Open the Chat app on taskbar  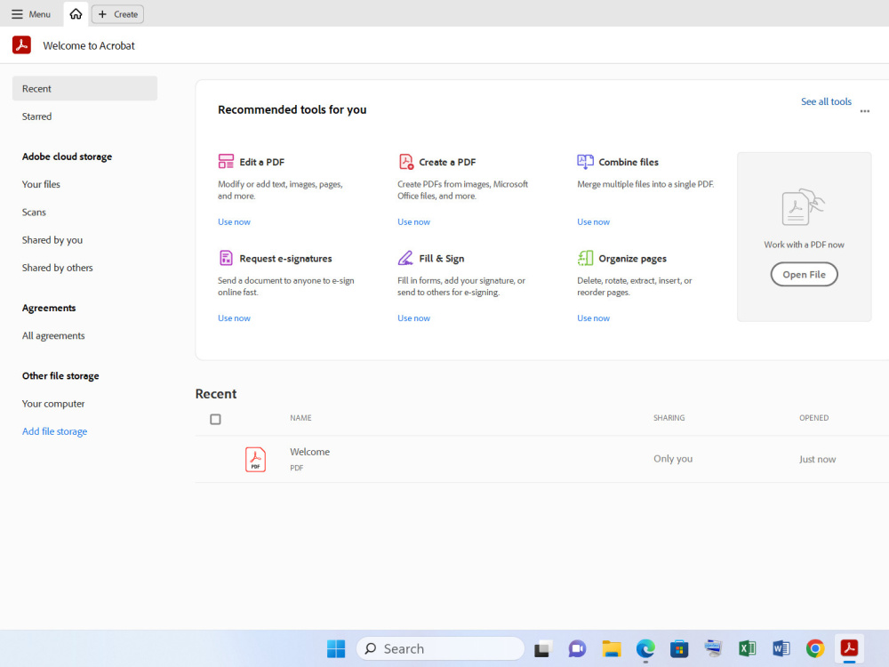point(577,648)
